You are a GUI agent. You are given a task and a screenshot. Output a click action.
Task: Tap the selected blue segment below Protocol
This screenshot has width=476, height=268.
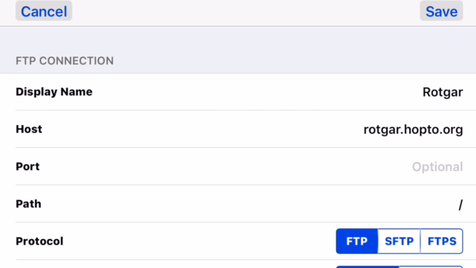367,267
